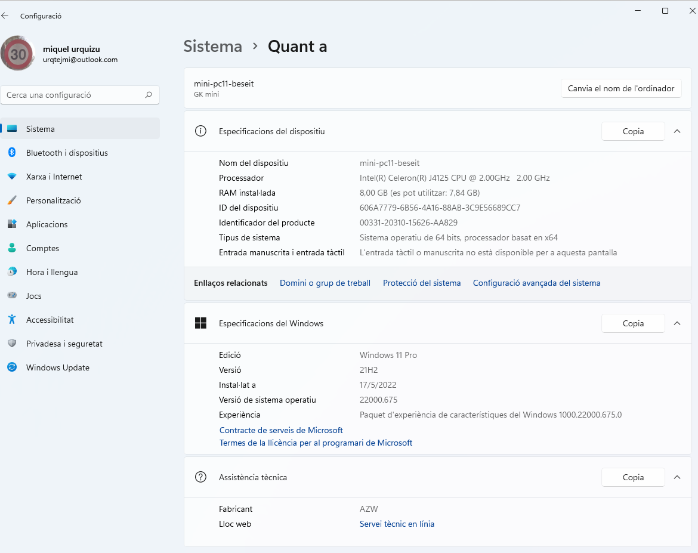Click the edition value Windows 11 Pro
Image resolution: width=698 pixels, height=553 pixels.
click(x=388, y=355)
